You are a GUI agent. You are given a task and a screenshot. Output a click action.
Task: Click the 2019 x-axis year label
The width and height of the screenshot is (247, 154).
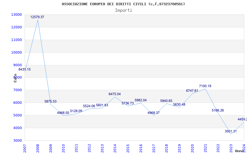(x=180, y=148)
